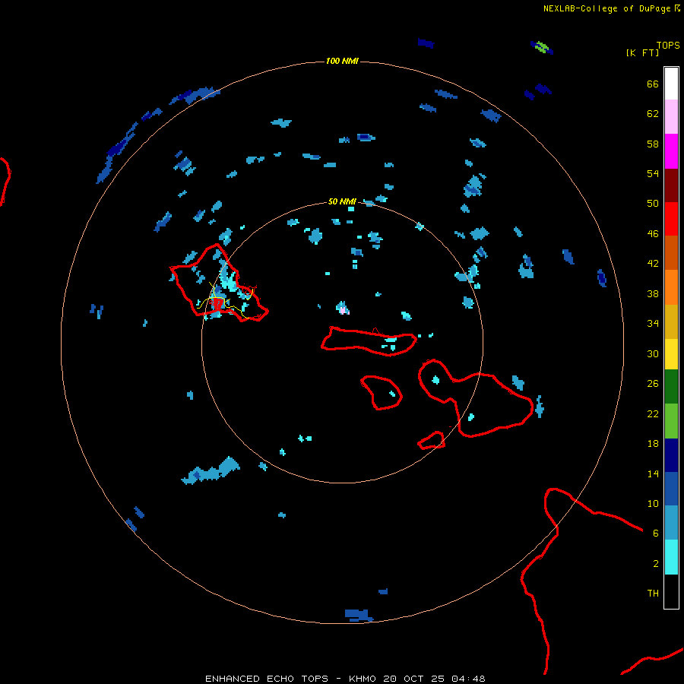This screenshot has height=684, width=684.
Task: Select the medium blue legend swatch
Action: point(671,489)
